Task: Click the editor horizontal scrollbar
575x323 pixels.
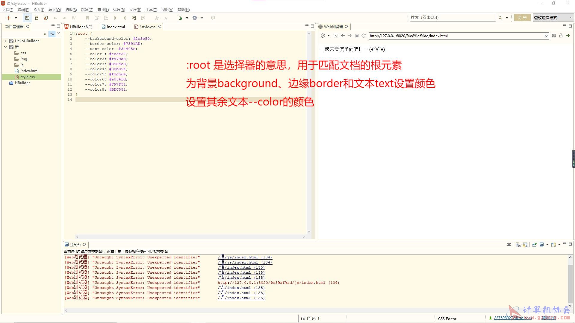Action: [190, 237]
